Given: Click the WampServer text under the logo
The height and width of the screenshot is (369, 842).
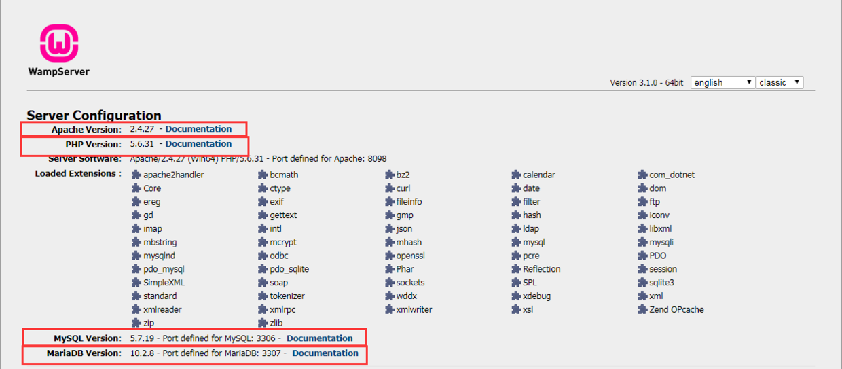Looking at the screenshot, I should coord(58,71).
